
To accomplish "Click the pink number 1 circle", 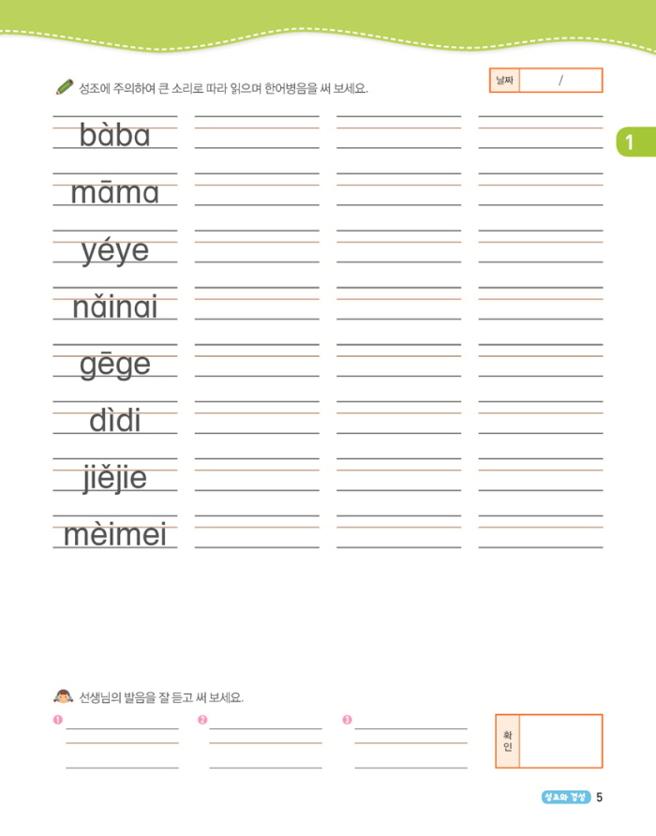I will pos(58,720).
